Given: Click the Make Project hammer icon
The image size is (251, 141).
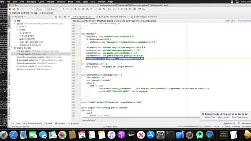Looking at the screenshot, I should pyautogui.click(x=32, y=9).
